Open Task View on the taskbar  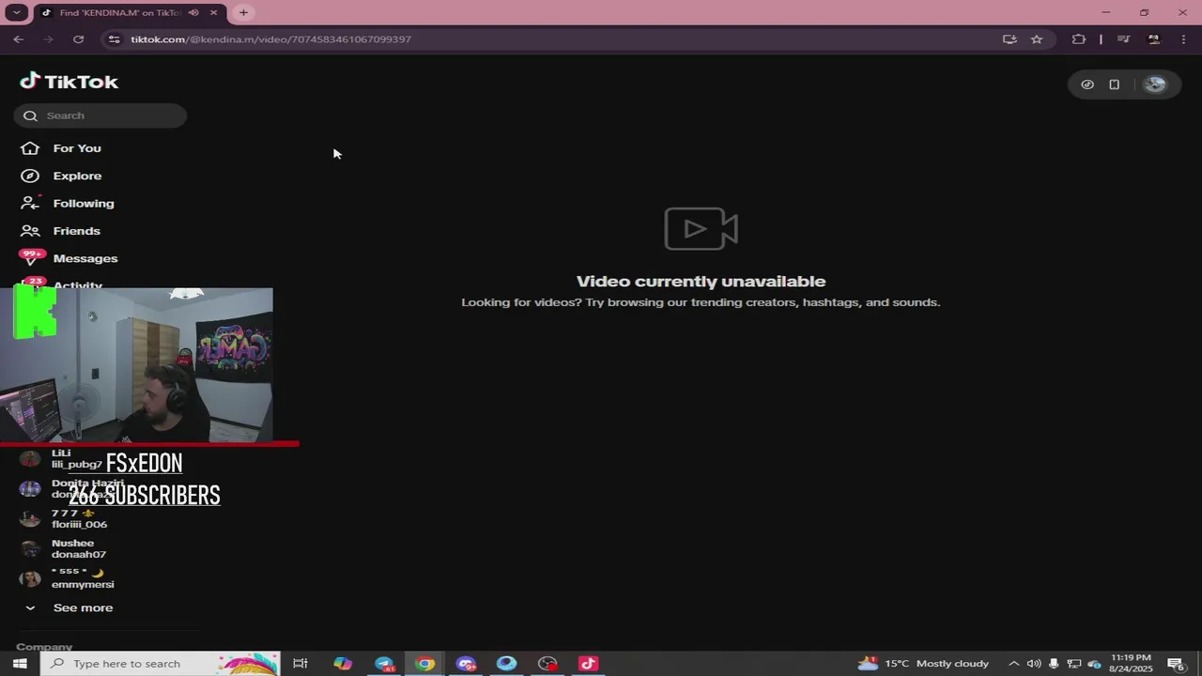(300, 664)
